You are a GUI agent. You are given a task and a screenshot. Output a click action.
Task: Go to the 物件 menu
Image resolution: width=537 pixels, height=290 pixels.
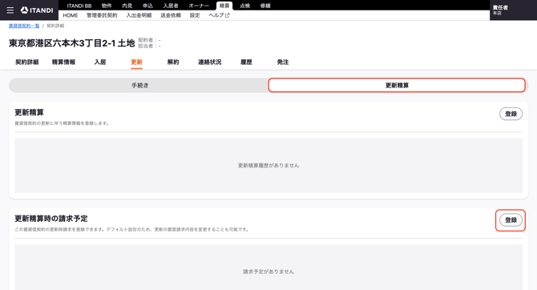click(107, 6)
